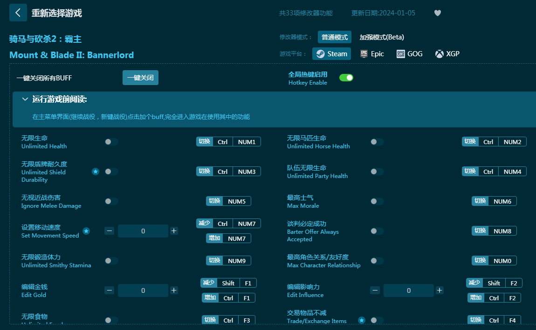Decrease Edit Gold with minus button
The width and height of the screenshot is (536, 330).
point(110,290)
